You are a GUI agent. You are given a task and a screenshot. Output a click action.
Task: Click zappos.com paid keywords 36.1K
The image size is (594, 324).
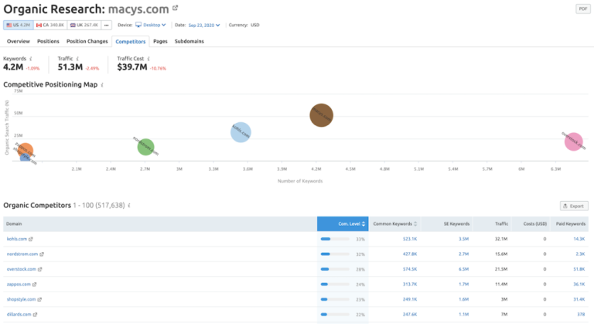point(579,285)
